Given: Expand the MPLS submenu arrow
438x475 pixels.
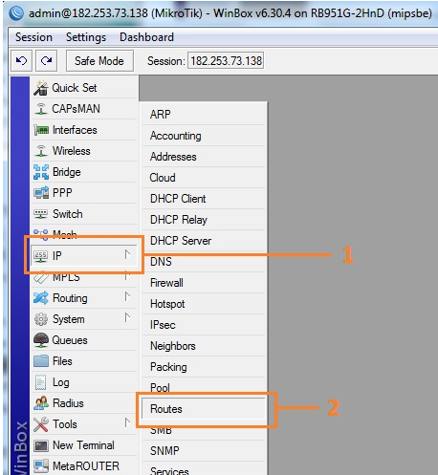Looking at the screenshot, I should point(127,276).
